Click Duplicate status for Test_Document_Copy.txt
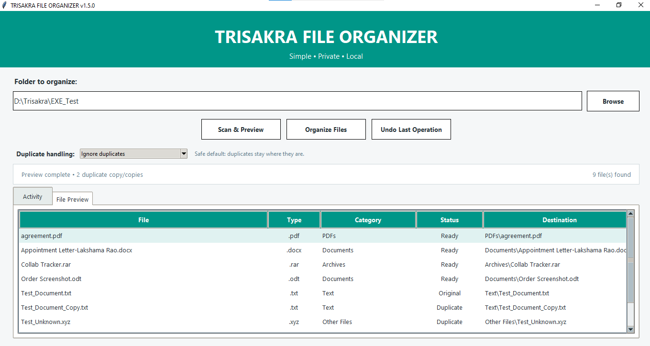This screenshot has width=650, height=346. tap(450, 307)
